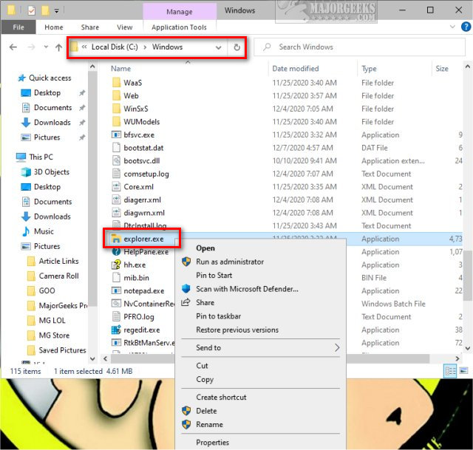Select the regedit.exe registry icon

tap(117, 330)
